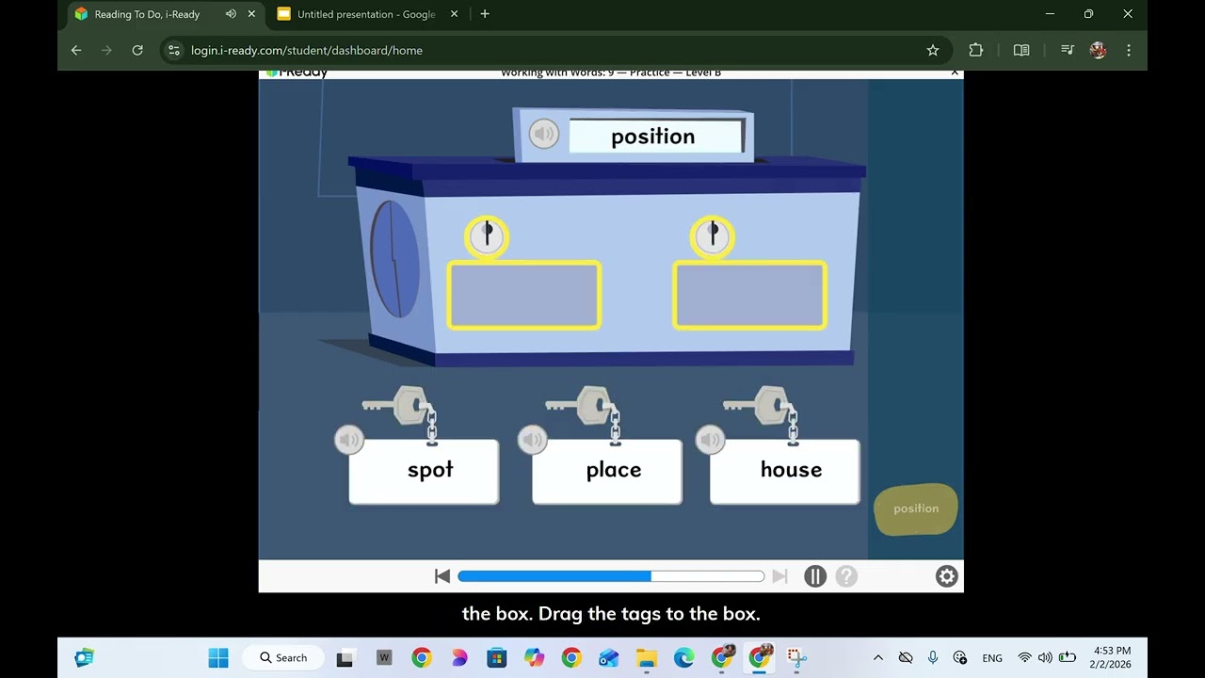
Task: Pause the i-Ready lesson
Action: pos(815,576)
